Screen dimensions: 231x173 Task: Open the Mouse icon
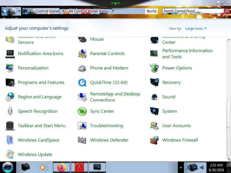[82, 40]
